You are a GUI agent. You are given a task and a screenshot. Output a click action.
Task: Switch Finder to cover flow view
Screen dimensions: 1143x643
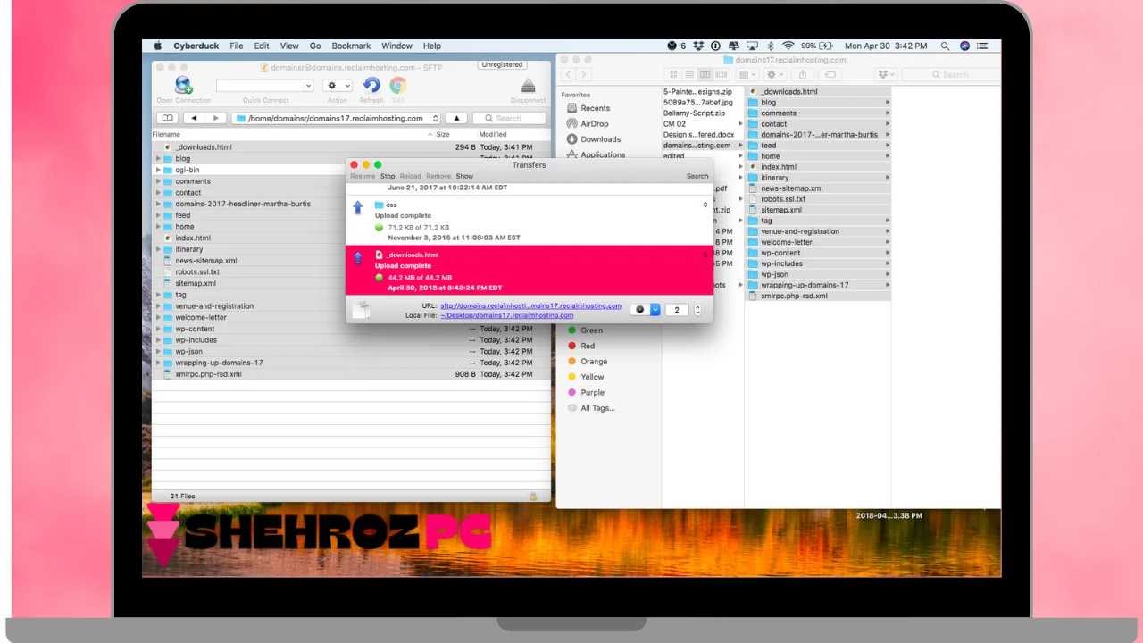(721, 74)
